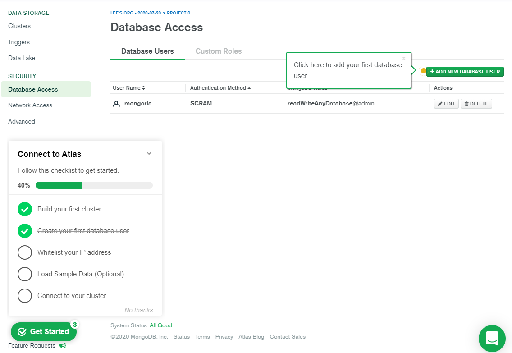Viewport: 512px width, 353px height.
Task: Open Feature Requests link
Action: click(x=32, y=345)
